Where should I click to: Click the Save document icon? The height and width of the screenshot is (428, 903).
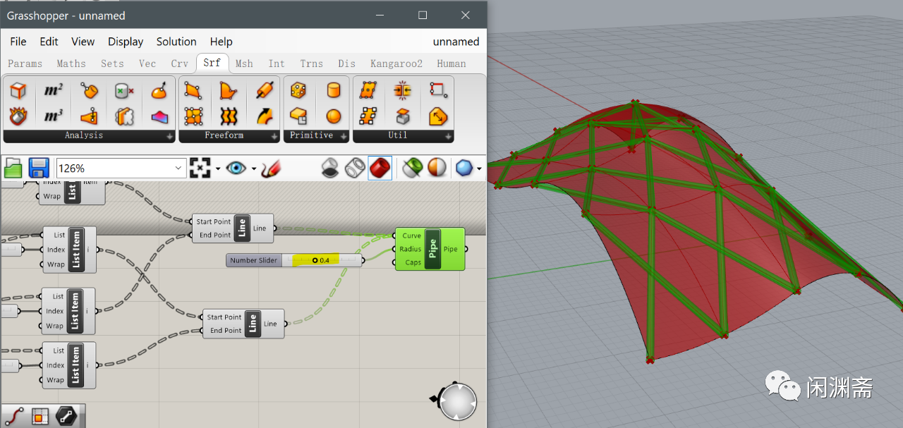pos(38,168)
